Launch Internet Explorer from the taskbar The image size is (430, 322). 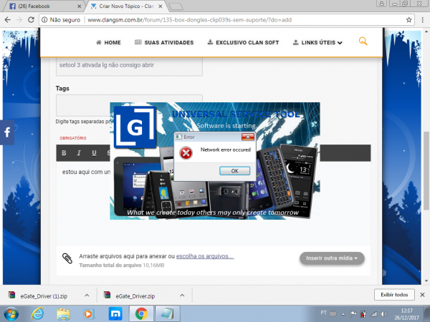click(37, 314)
